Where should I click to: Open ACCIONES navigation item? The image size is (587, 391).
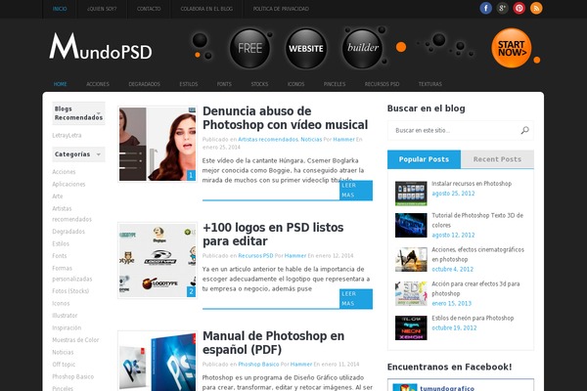click(98, 84)
